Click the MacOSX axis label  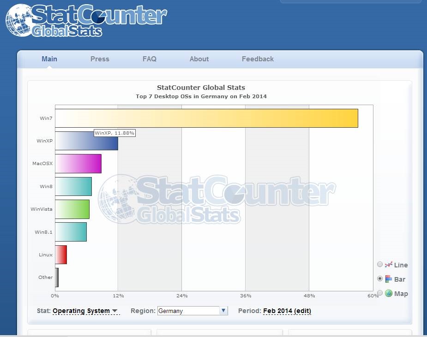[x=42, y=164]
